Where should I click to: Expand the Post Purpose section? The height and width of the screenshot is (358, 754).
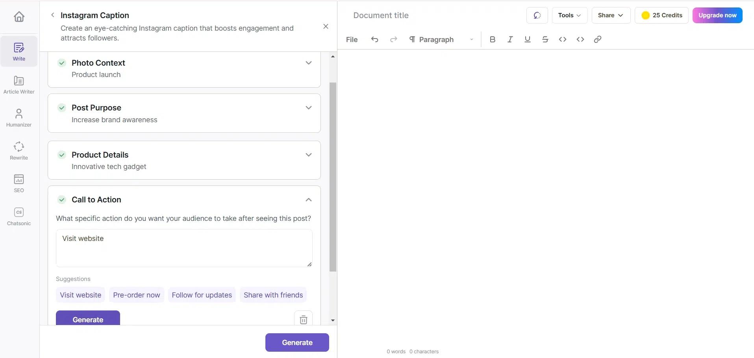(x=309, y=108)
